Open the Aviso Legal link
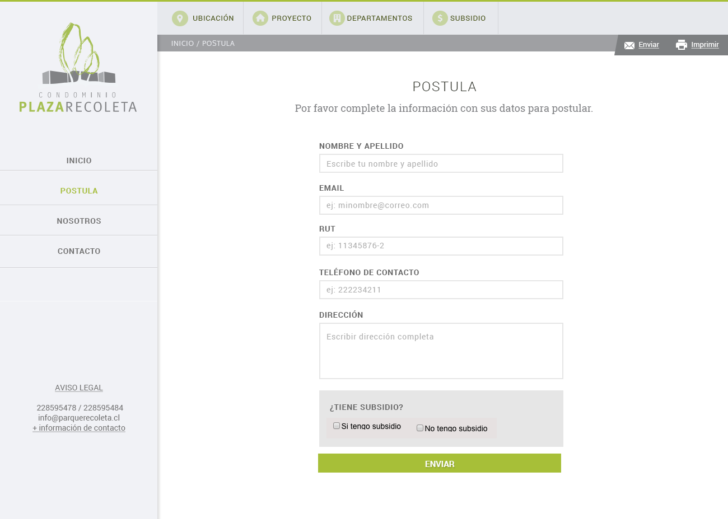 (79, 388)
